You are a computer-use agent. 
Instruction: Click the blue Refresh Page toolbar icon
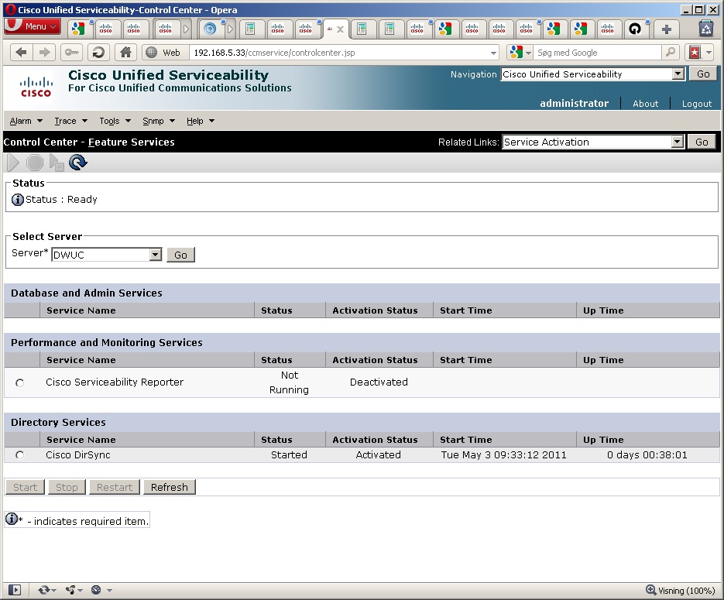pos(77,163)
